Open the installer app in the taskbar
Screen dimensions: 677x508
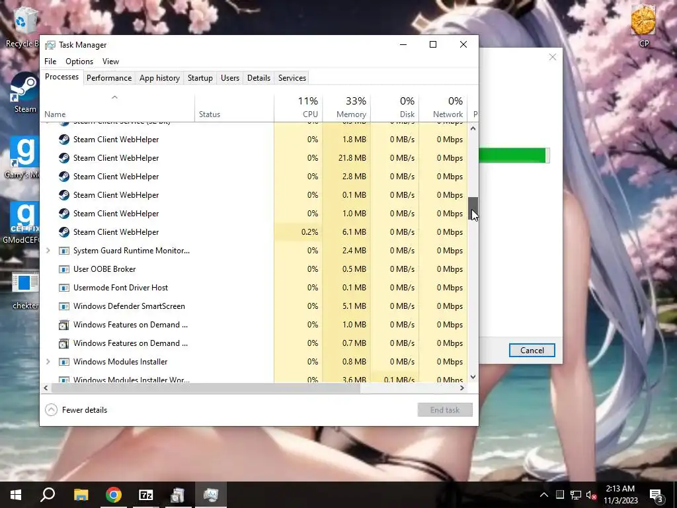click(x=178, y=495)
